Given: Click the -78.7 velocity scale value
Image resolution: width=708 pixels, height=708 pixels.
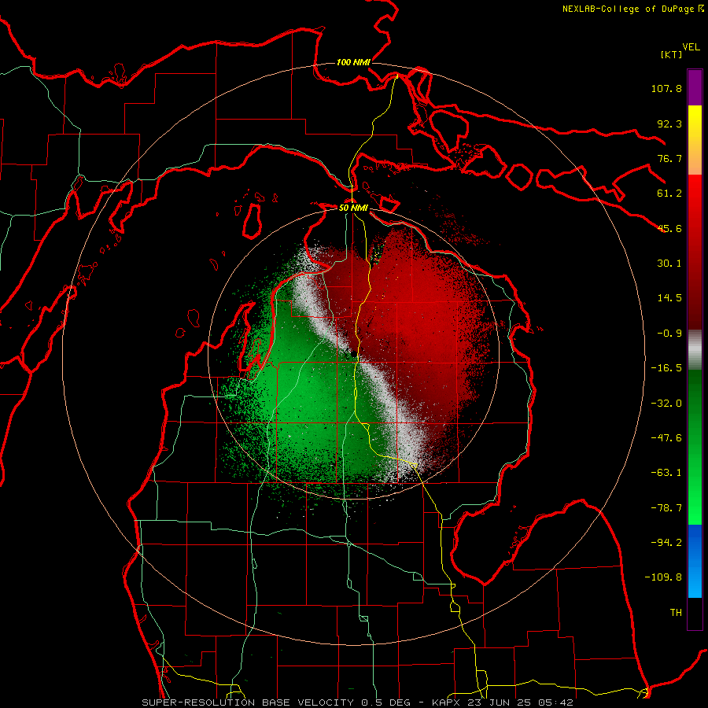Looking at the screenshot, I should 666,508.
